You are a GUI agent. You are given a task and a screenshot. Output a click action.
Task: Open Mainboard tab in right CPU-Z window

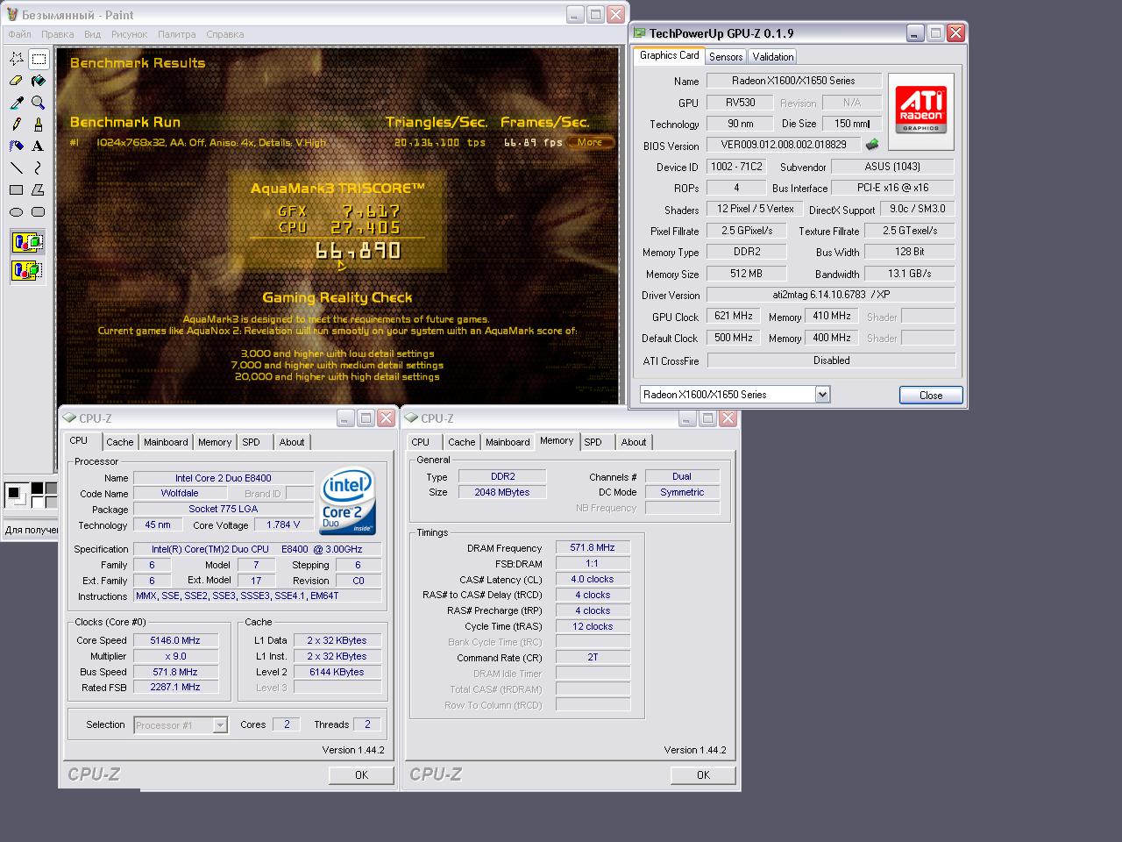coord(508,442)
